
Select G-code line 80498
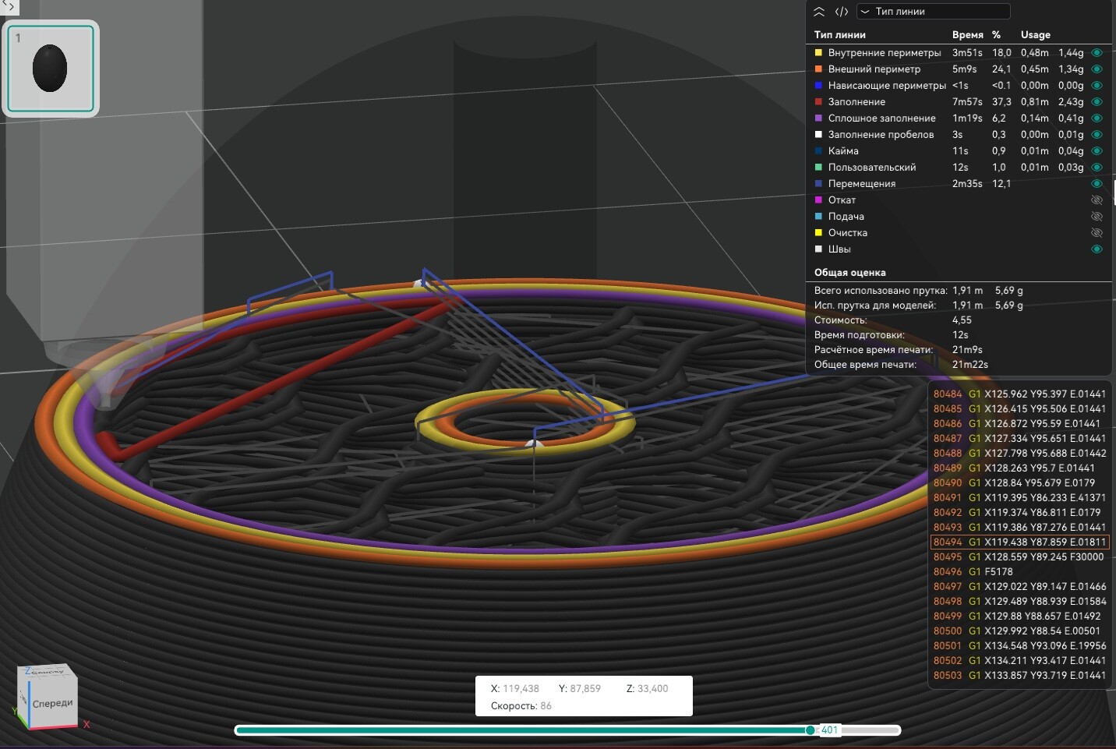1019,602
